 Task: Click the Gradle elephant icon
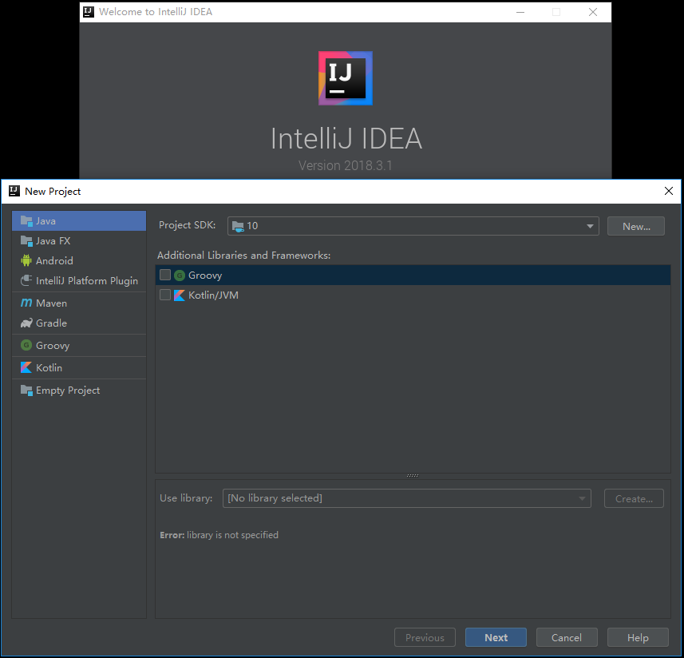coord(26,323)
